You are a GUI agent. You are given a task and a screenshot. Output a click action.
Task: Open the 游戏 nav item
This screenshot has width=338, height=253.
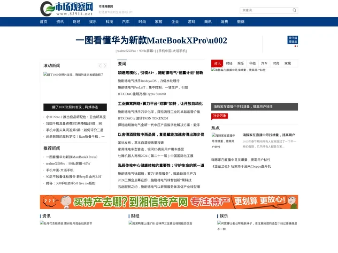pos(192,22)
